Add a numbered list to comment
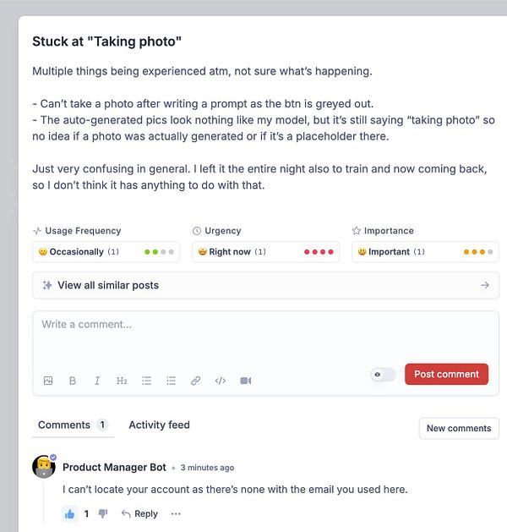This screenshot has height=532, width=507. pyautogui.click(x=171, y=381)
